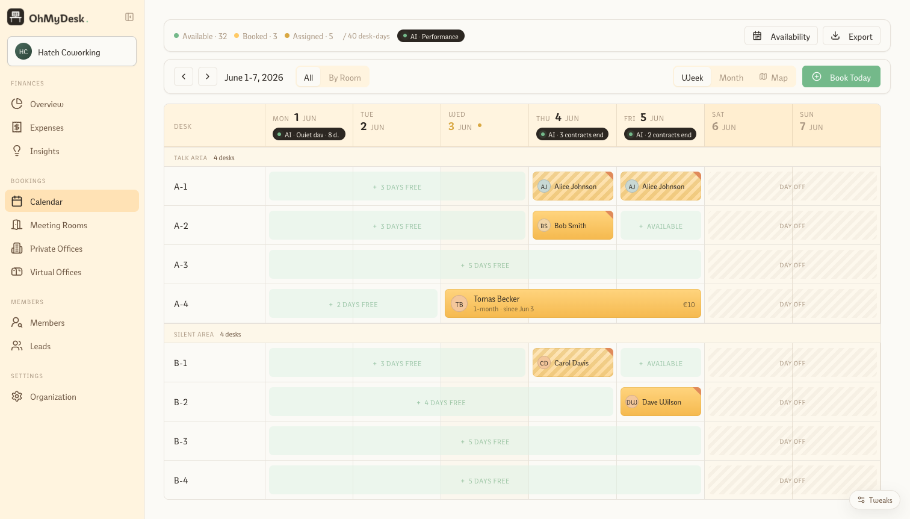The image size is (910, 519).
Task: Open Alice Johnson booking on Friday
Action: click(x=661, y=186)
